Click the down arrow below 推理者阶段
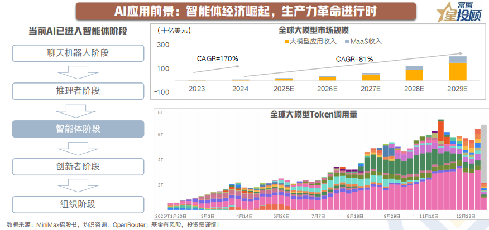Screen dimensions: 489x230 point(78,110)
